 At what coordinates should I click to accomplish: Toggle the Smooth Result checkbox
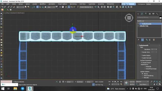141,62
